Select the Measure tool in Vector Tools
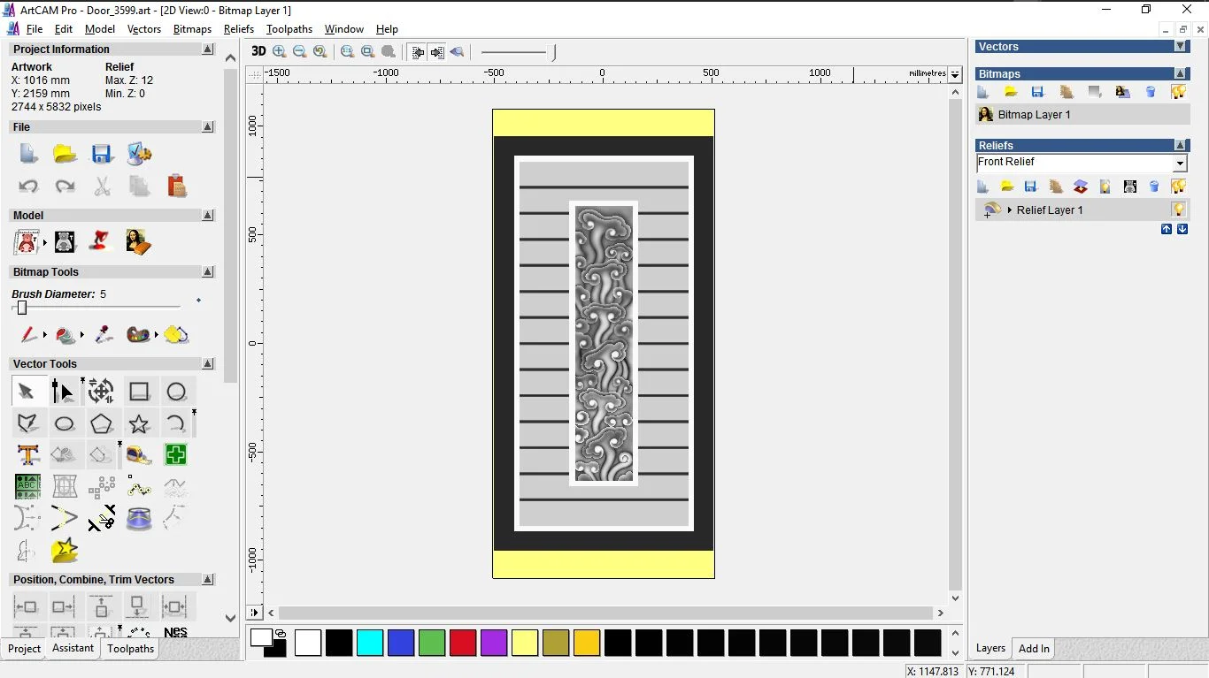1209x678 pixels. [x=138, y=454]
